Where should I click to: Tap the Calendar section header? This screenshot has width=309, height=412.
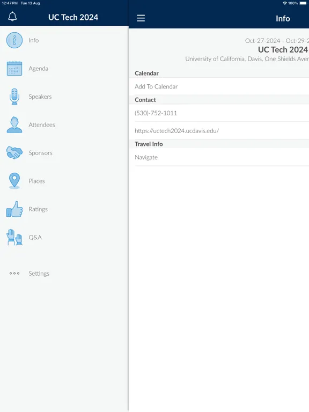tap(146, 73)
